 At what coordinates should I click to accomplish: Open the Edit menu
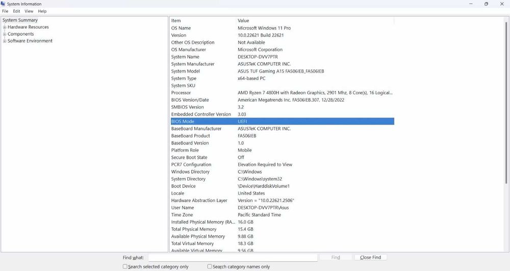coord(16,11)
